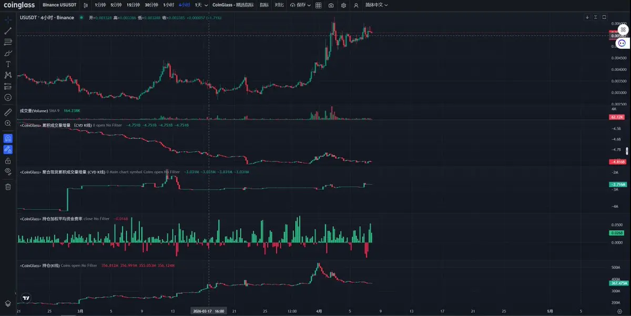Click the 聚合现货累积成交量增量 indicator label
This screenshot has height=316, width=631.
(62, 172)
